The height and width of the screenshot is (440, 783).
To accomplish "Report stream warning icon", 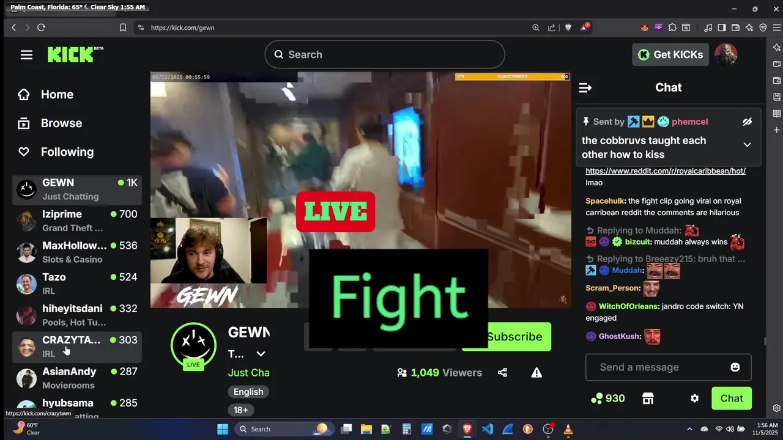I will point(536,373).
